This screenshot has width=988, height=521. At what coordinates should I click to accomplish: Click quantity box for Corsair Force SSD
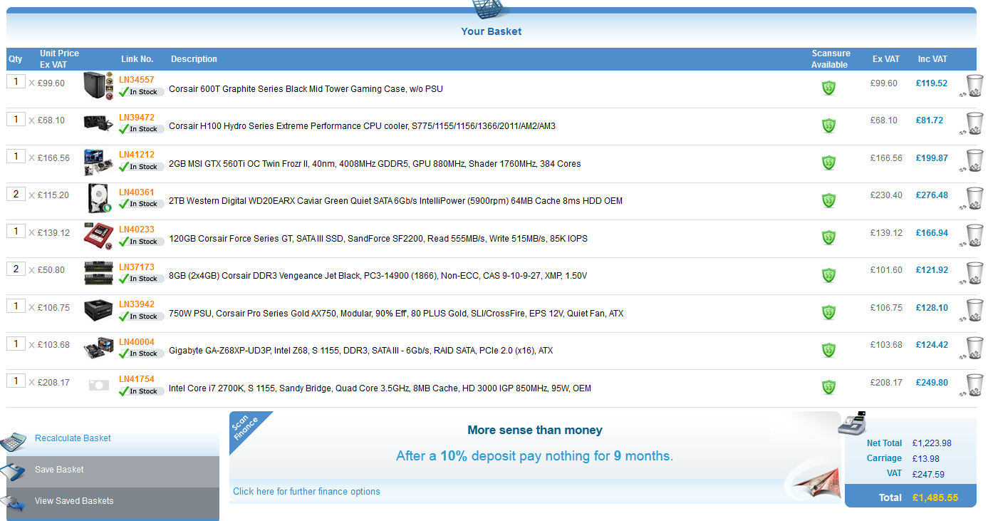click(16, 231)
